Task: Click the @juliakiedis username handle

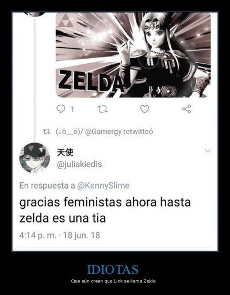Action: pos(79,164)
